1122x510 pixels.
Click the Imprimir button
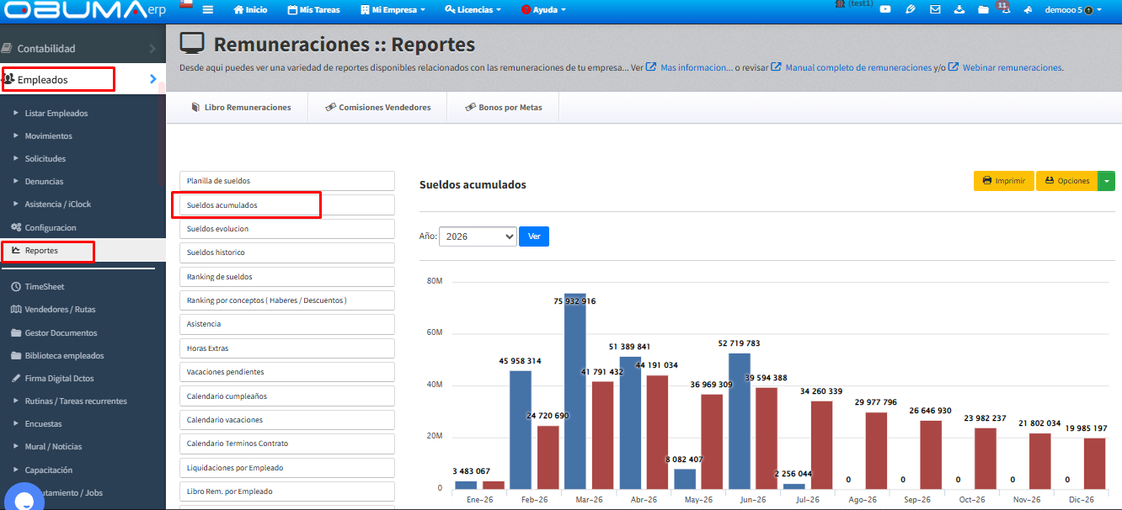click(1004, 181)
